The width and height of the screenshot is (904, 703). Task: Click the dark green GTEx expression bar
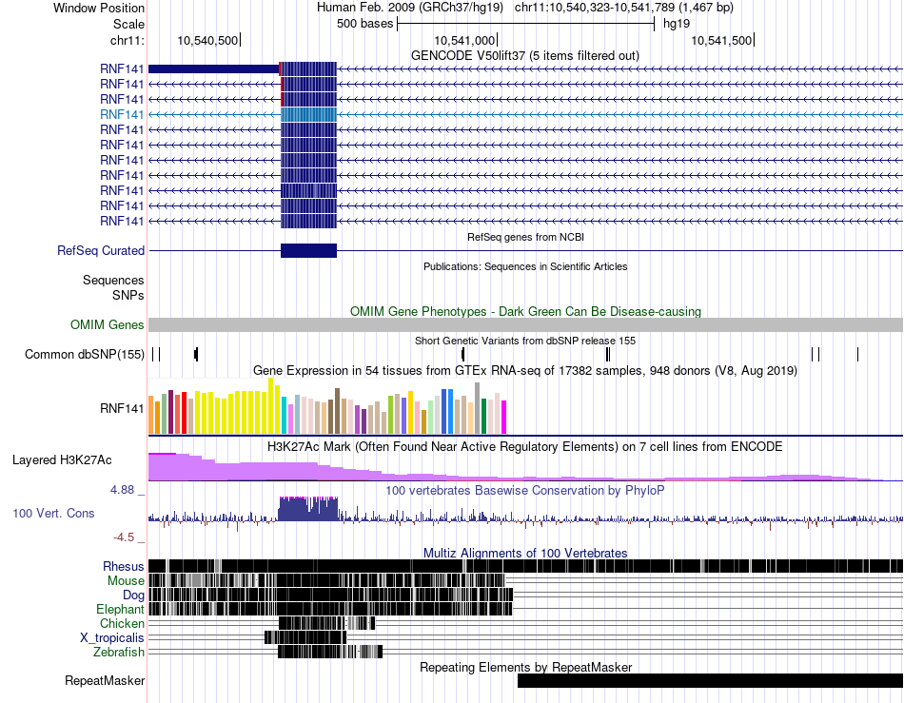[483, 417]
